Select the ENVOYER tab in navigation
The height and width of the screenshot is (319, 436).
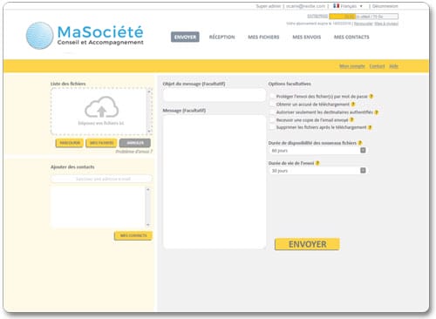pyautogui.click(x=185, y=37)
